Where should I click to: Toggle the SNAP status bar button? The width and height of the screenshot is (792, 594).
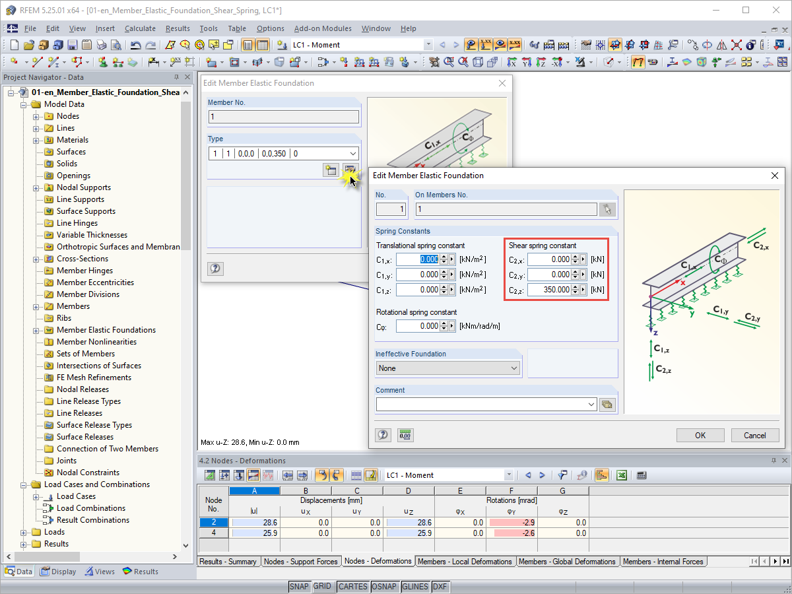click(299, 587)
